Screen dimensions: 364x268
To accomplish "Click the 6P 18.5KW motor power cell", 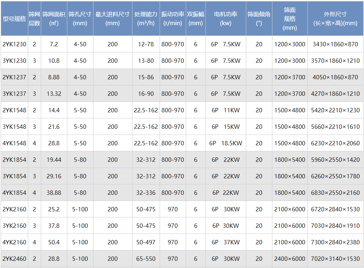I will 225,144.
